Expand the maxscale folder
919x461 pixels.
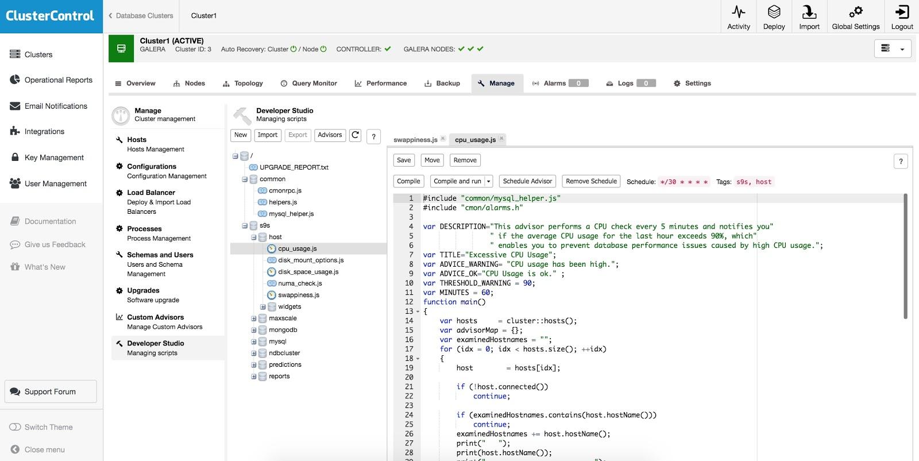click(253, 318)
